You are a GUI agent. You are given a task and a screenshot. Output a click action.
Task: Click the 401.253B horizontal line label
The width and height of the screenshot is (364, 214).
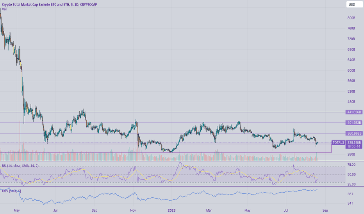click(x=354, y=123)
